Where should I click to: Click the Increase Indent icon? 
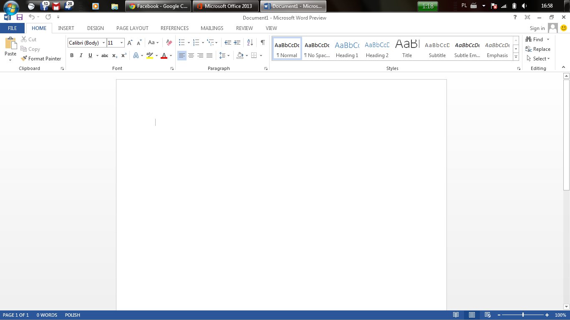pyautogui.click(x=237, y=42)
